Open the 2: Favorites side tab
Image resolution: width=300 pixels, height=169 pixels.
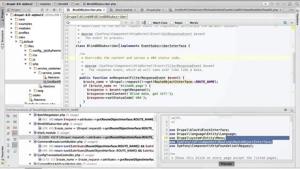(2, 155)
